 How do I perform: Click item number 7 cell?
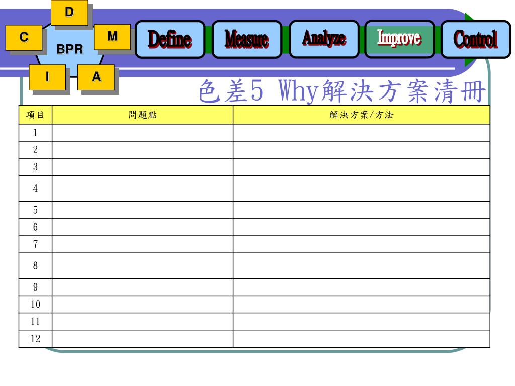pyautogui.click(x=36, y=244)
